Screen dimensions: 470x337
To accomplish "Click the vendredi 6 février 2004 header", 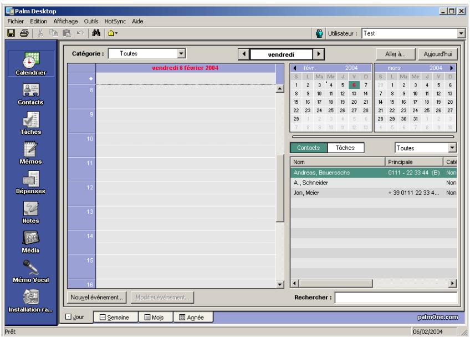I will (x=185, y=68).
